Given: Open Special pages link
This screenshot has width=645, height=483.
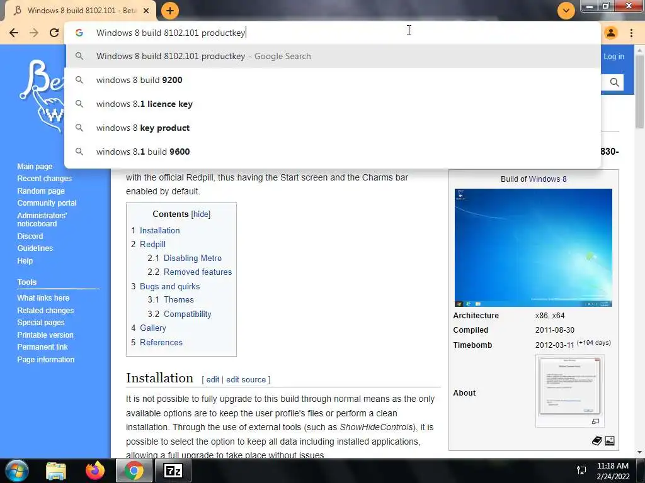Looking at the screenshot, I should (41, 323).
